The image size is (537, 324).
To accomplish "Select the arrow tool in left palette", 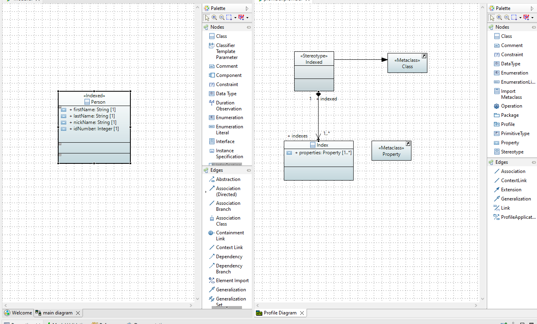I will [207, 18].
